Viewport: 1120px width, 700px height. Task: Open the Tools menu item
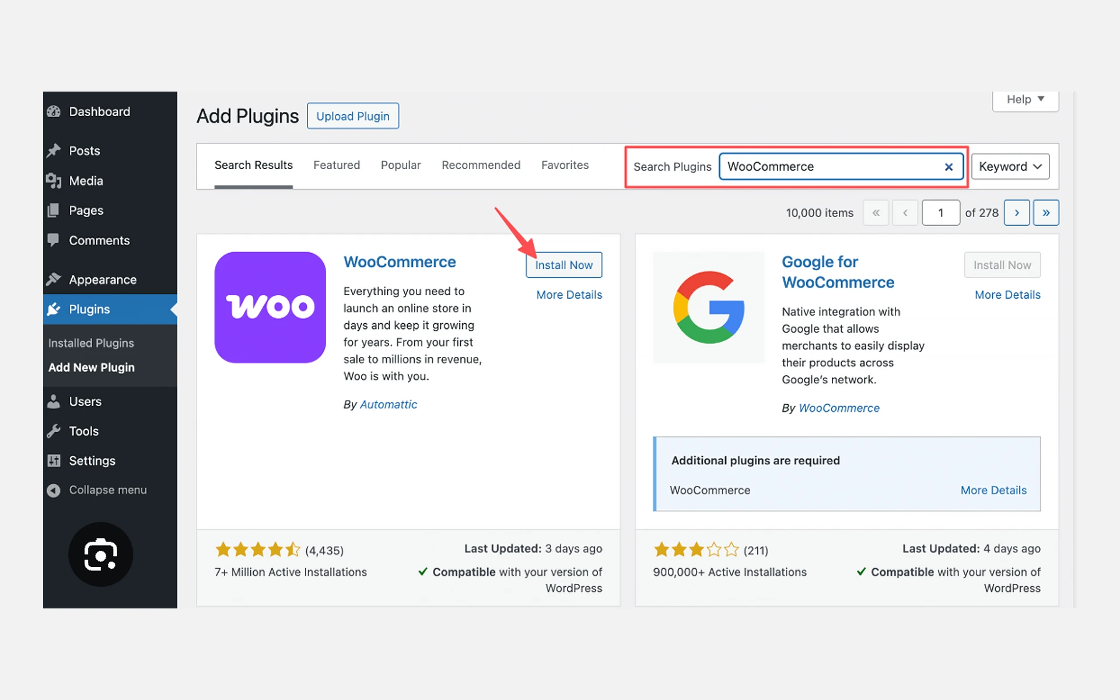(x=110, y=431)
